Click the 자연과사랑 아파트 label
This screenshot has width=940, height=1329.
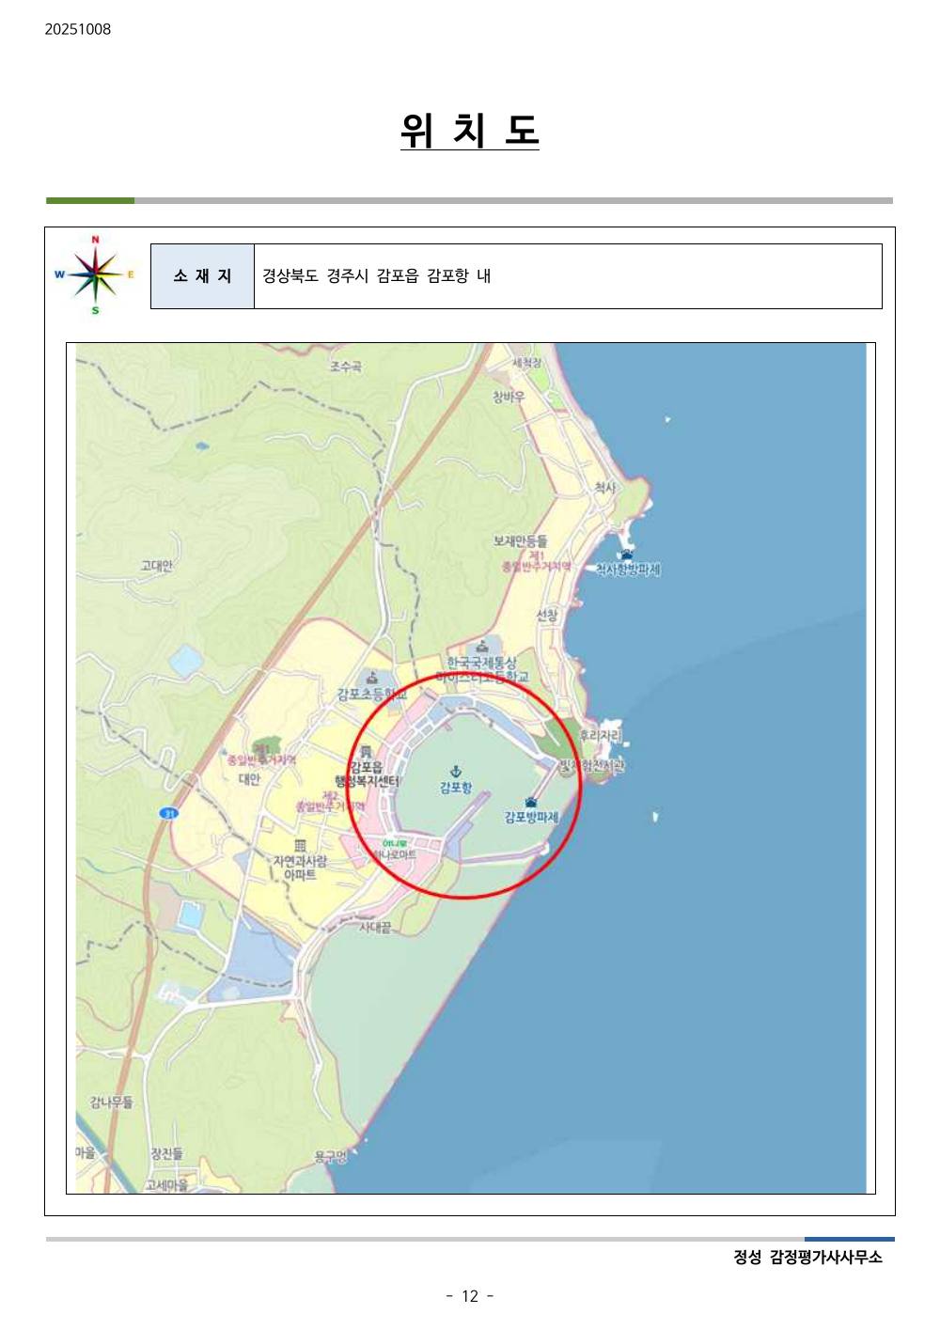(x=300, y=868)
